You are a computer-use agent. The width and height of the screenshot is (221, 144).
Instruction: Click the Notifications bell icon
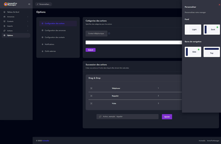pyautogui.click(x=42, y=44)
